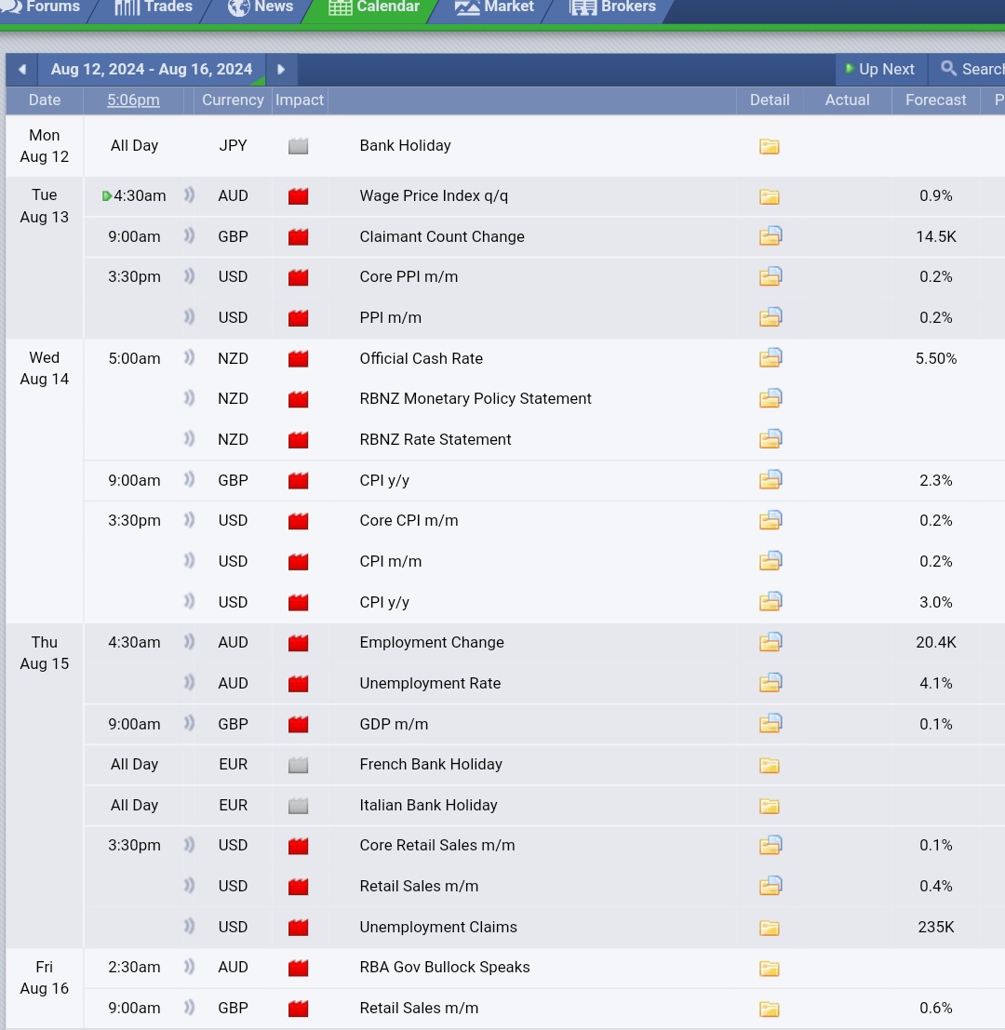Viewport: 1005px width, 1030px height.
Task: Toggle alert bell for Official Cash Rate
Action: (189, 357)
